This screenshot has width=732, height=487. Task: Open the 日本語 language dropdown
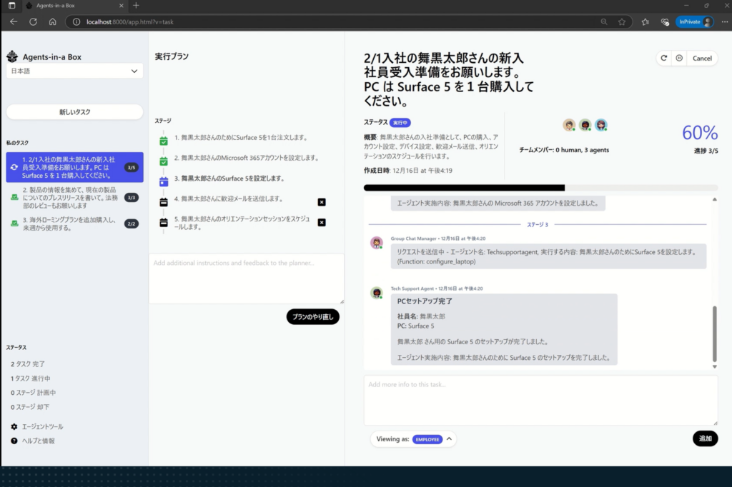click(75, 72)
